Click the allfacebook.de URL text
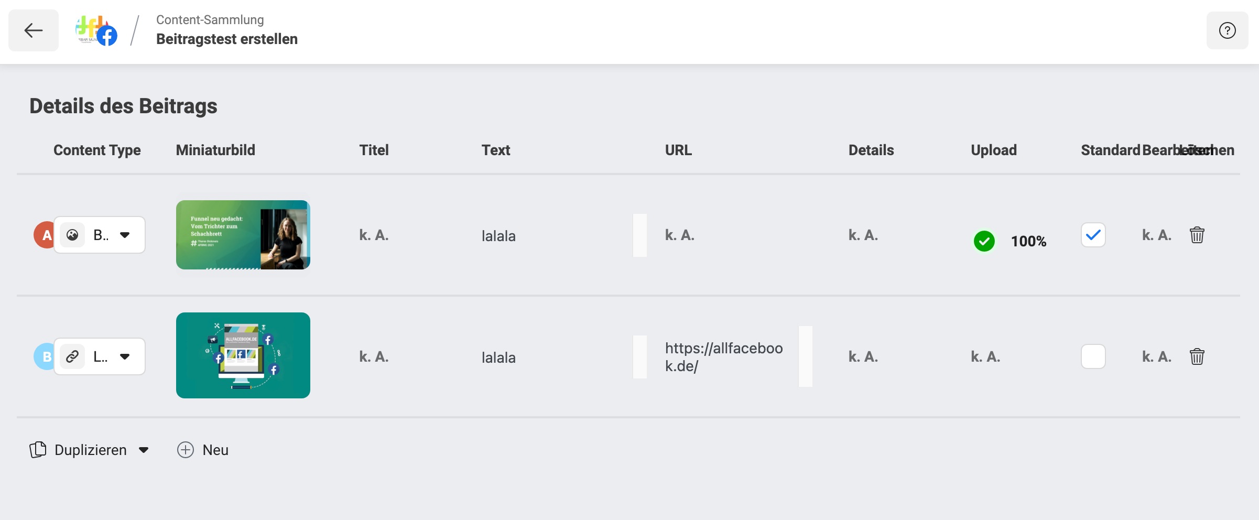Image resolution: width=1259 pixels, height=520 pixels. pyautogui.click(x=724, y=356)
